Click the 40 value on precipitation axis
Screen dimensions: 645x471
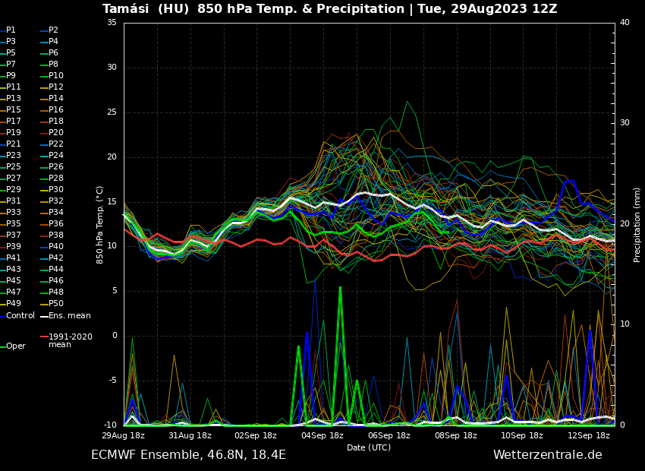[x=625, y=22]
